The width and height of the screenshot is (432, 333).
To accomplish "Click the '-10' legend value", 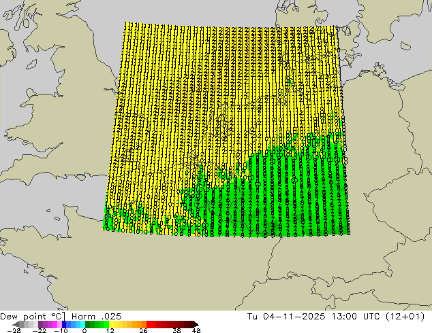I will click(x=61, y=330).
